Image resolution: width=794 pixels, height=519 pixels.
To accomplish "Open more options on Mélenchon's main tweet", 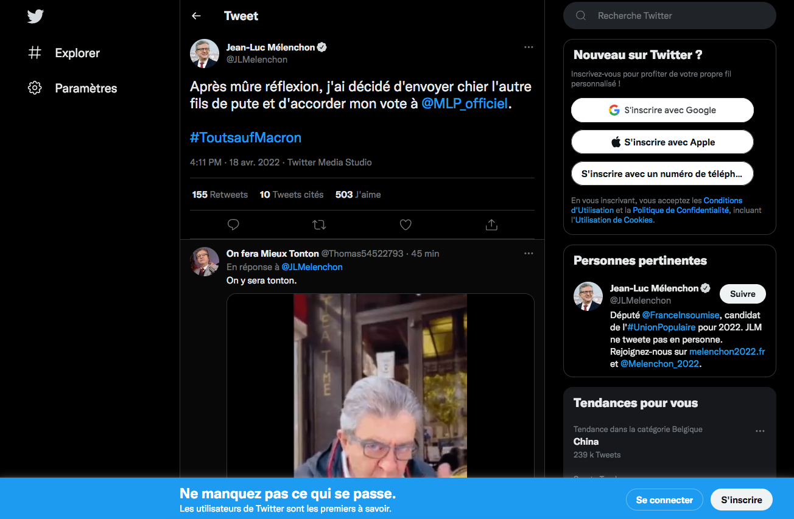I will (528, 47).
